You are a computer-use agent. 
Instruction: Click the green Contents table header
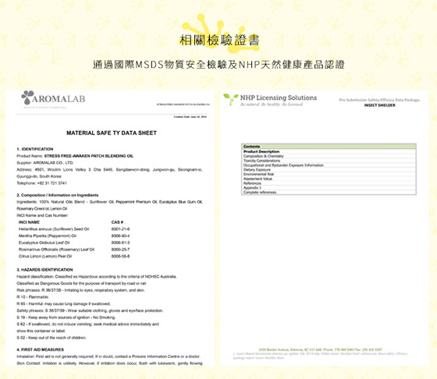(329, 147)
